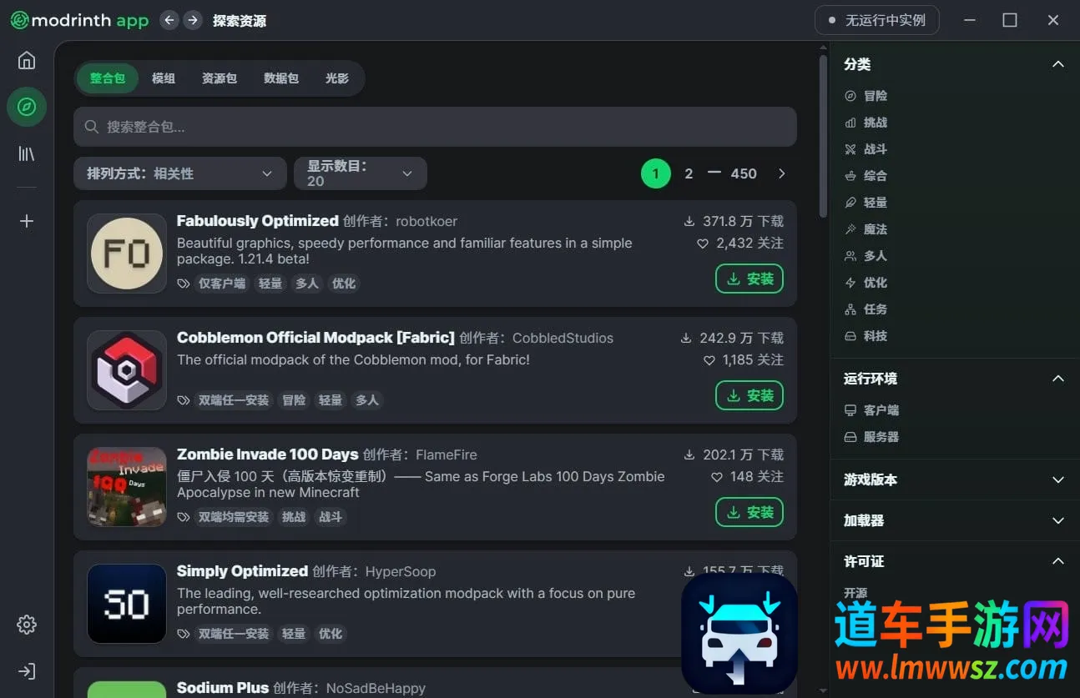This screenshot has height=698, width=1080.
Task: Switch to the 光影 tab
Action: pos(337,78)
